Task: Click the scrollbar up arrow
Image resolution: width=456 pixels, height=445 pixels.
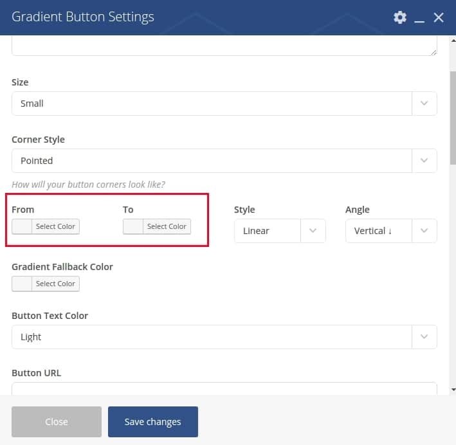Action: [x=453, y=41]
